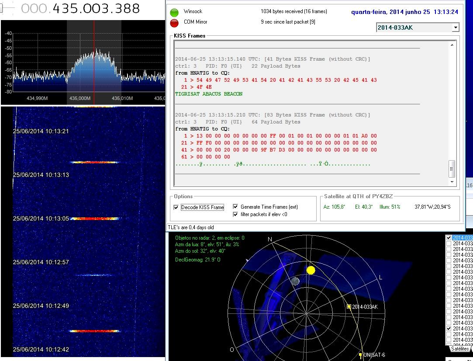This screenshot has height=361, width=473.
Task: Uncheck filter packets if elev <0
Action: tap(235, 214)
